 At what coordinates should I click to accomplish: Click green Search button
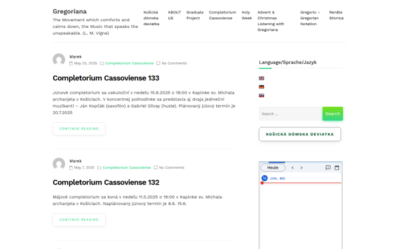332,114
